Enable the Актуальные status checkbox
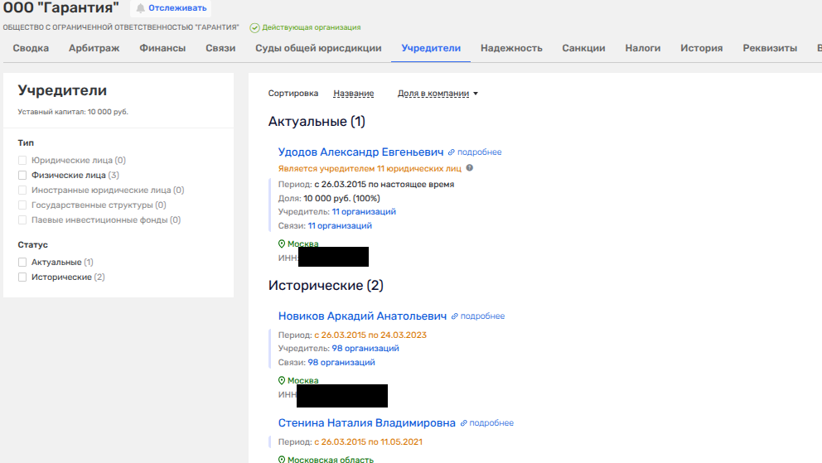The width and height of the screenshot is (822, 463). 23,263
